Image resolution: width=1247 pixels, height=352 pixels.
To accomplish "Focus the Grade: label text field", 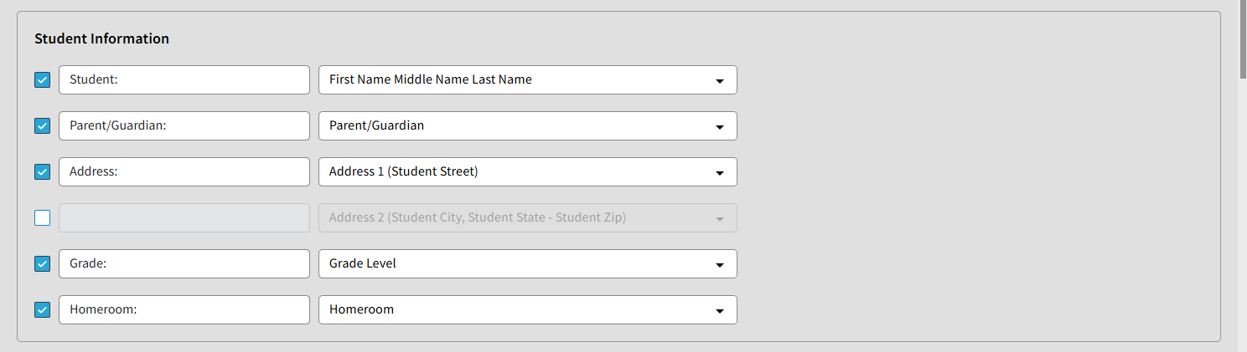I will click(184, 264).
